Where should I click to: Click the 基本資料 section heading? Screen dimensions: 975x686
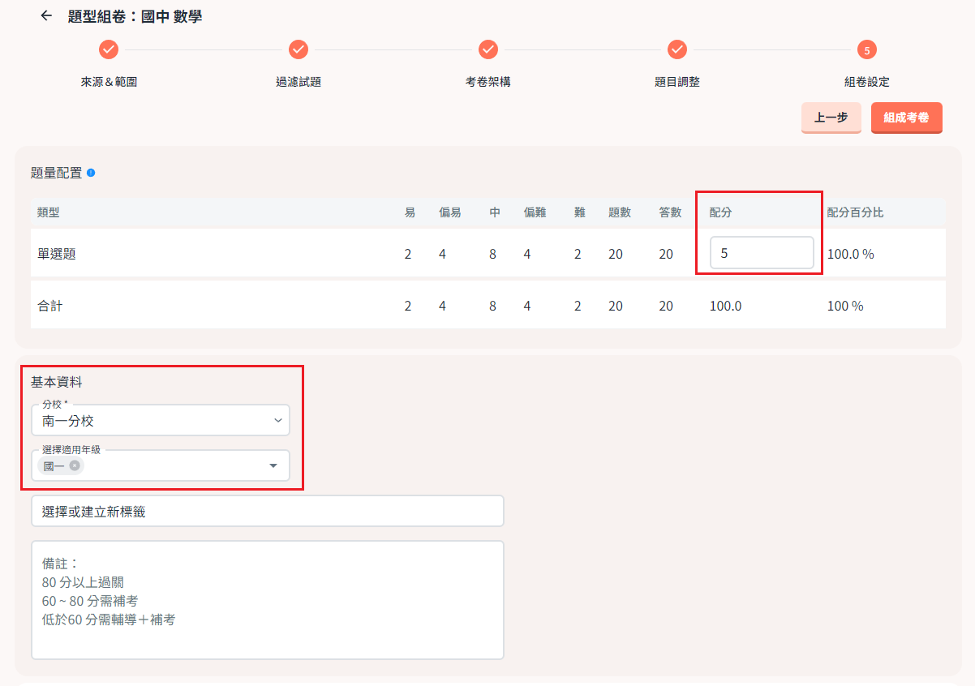click(57, 381)
